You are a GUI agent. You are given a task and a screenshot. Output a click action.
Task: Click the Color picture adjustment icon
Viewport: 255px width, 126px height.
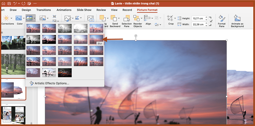click(x=19, y=18)
